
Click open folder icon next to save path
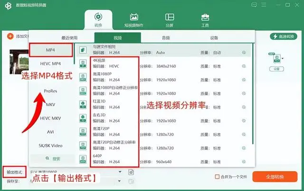point(131,182)
